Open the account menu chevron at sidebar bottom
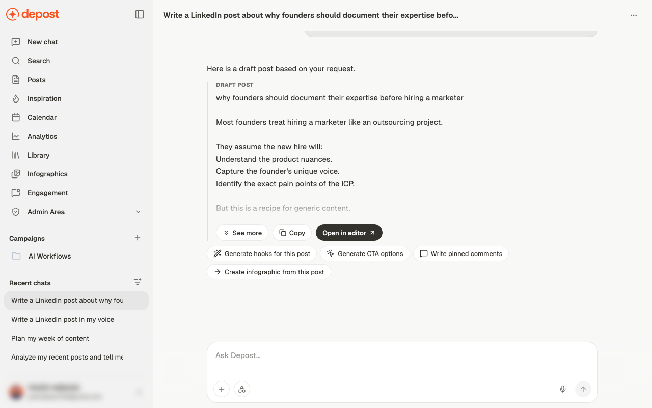This screenshot has height=408, width=652. tap(138, 392)
